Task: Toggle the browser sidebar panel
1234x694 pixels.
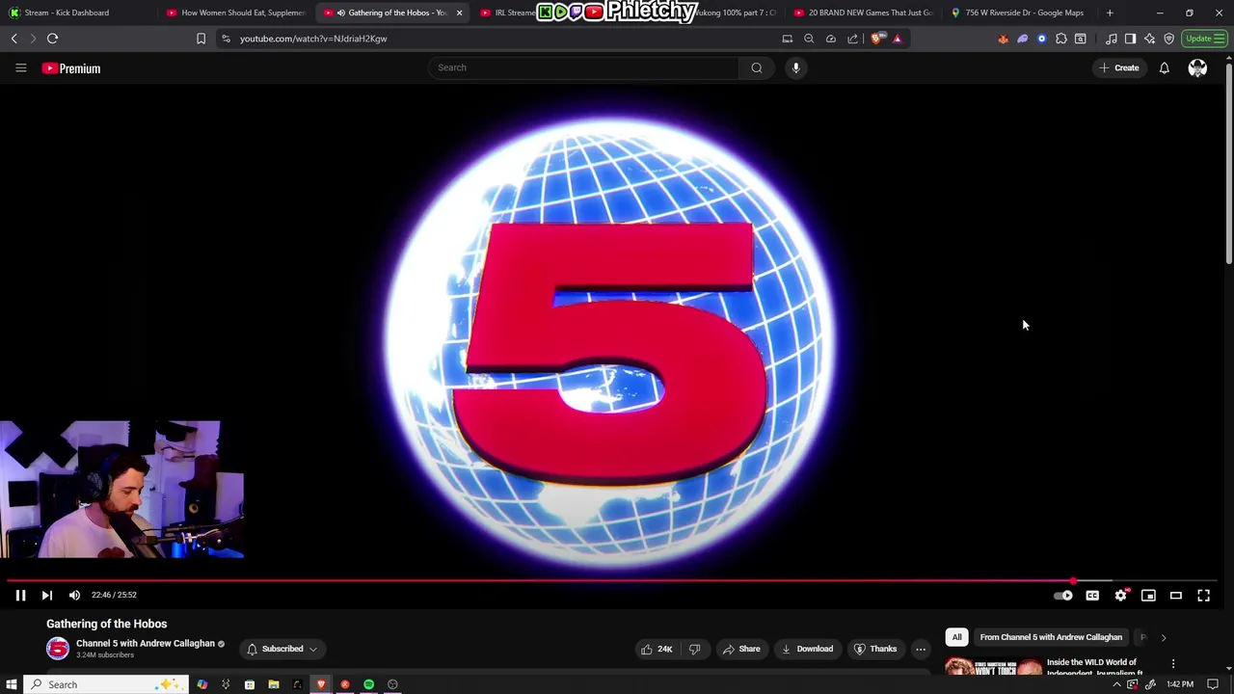Action: (x=1130, y=39)
